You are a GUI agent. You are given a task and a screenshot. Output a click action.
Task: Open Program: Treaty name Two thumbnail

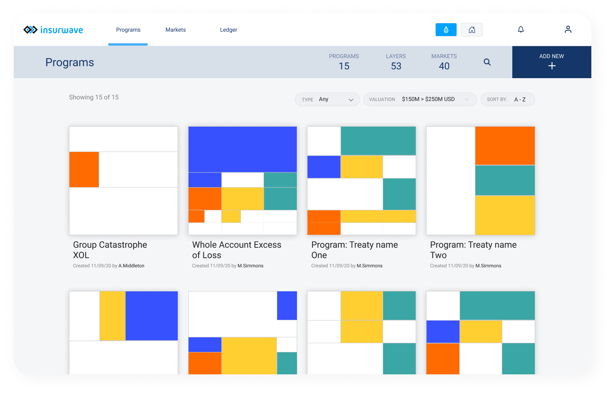tap(481, 181)
